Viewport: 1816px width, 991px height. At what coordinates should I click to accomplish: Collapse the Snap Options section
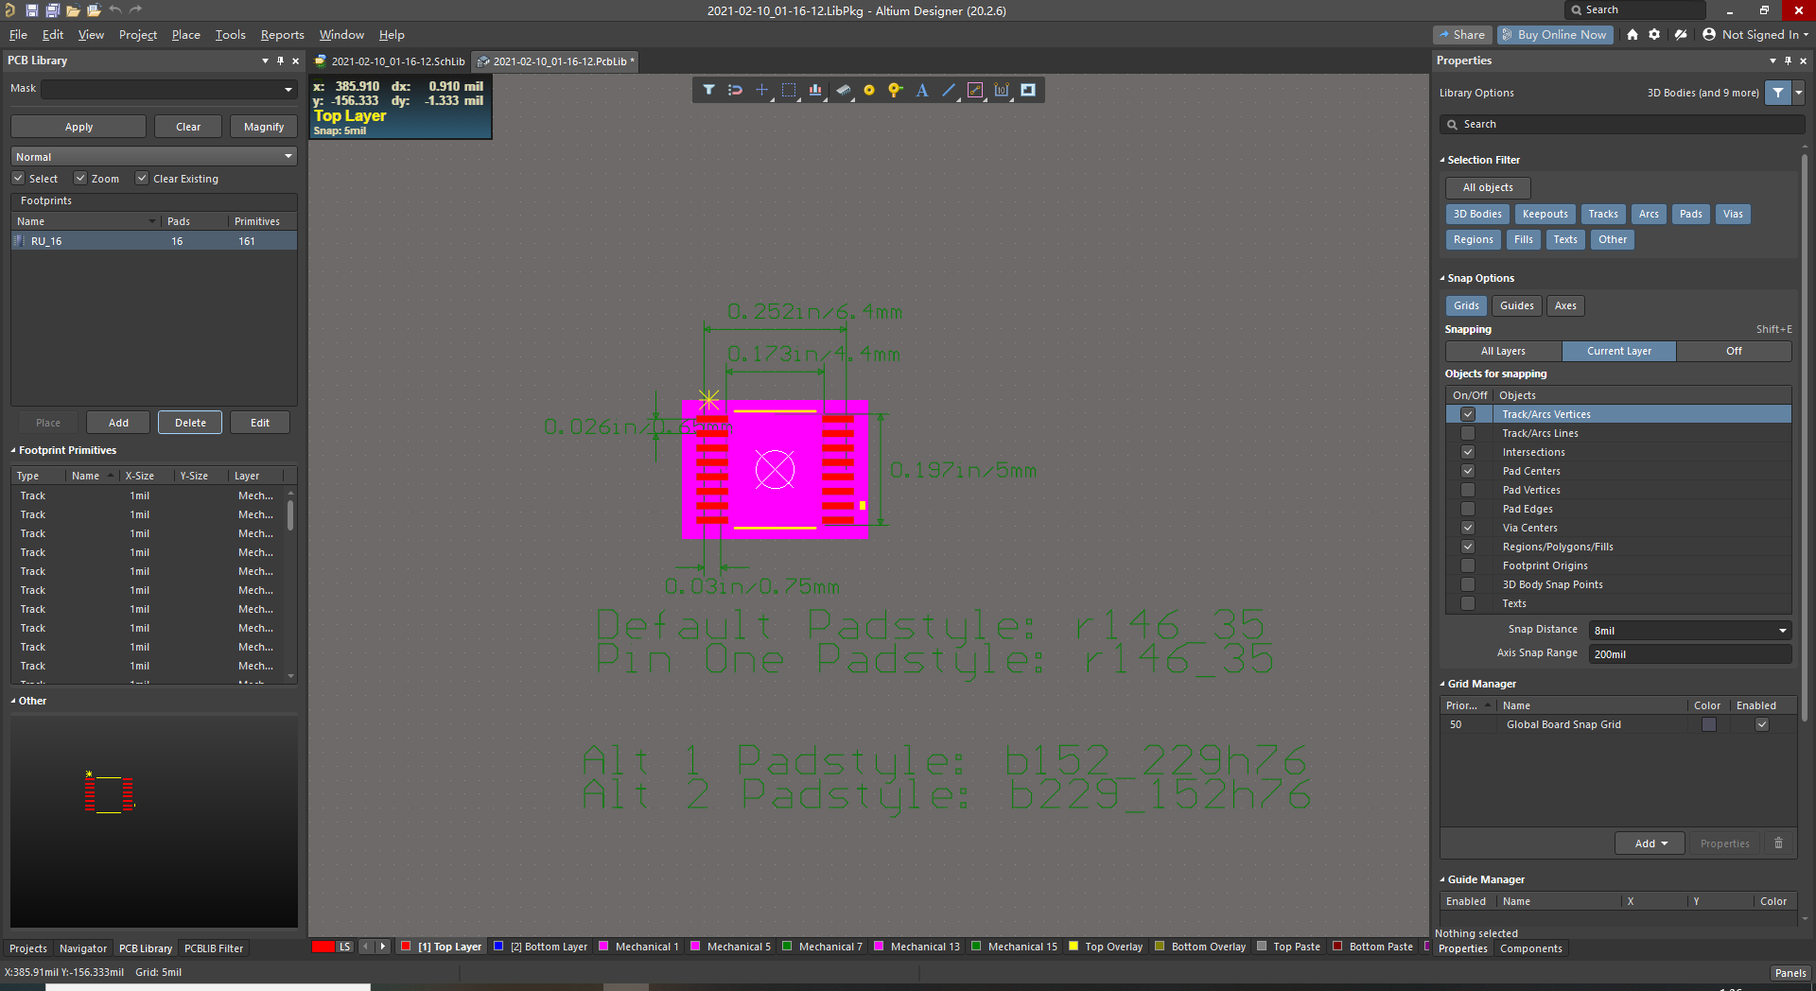coord(1442,279)
